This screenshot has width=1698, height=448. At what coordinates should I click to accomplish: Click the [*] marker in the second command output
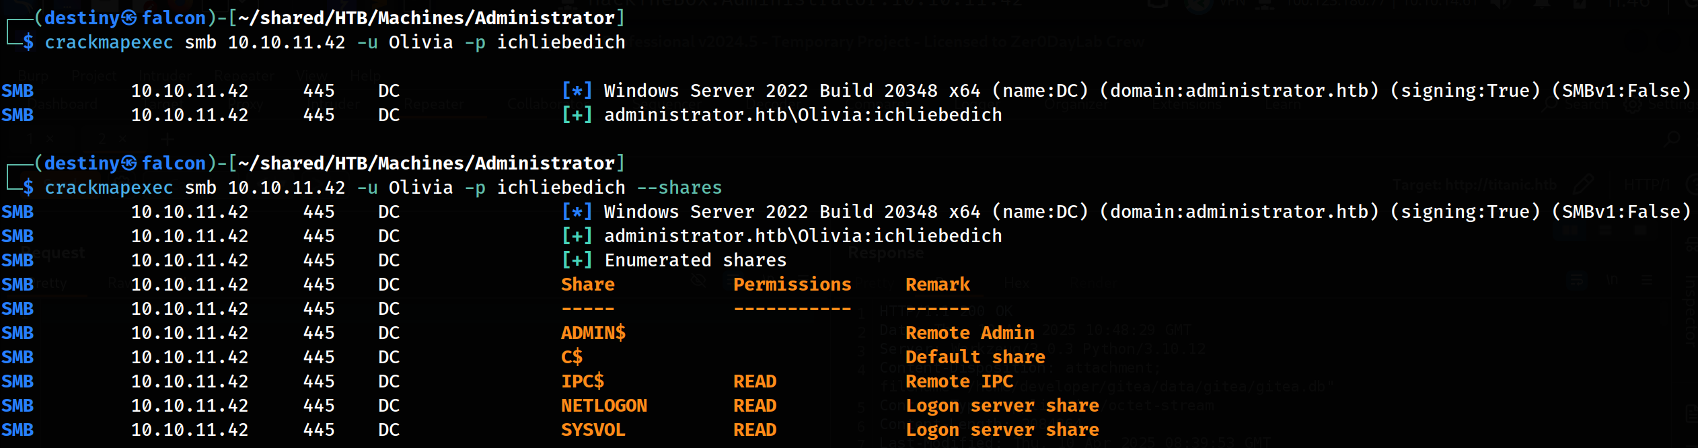click(577, 212)
